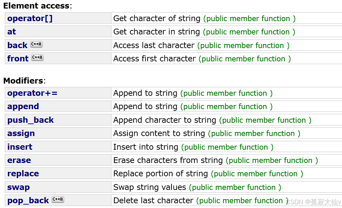Open the swap function link

(x=18, y=187)
